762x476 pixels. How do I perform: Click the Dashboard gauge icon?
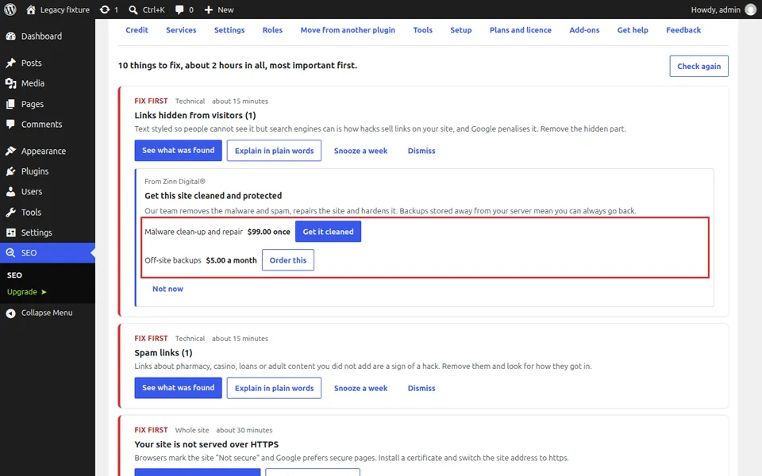click(x=10, y=36)
